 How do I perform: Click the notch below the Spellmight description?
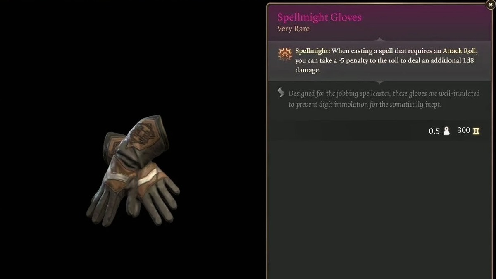click(x=380, y=81)
